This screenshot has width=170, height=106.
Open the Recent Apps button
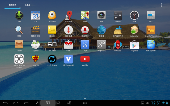pyautogui.click(x=27, y=103)
